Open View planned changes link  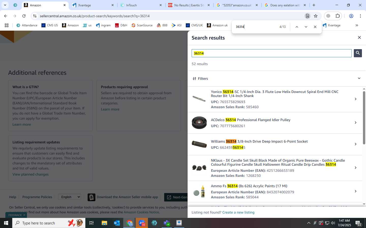(30, 174)
